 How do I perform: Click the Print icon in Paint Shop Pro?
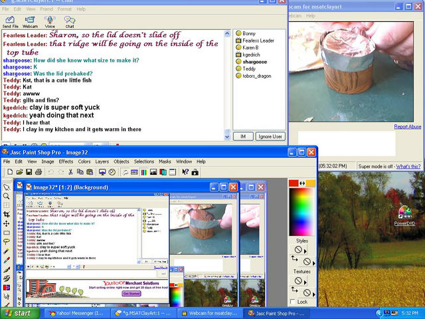[39, 172]
